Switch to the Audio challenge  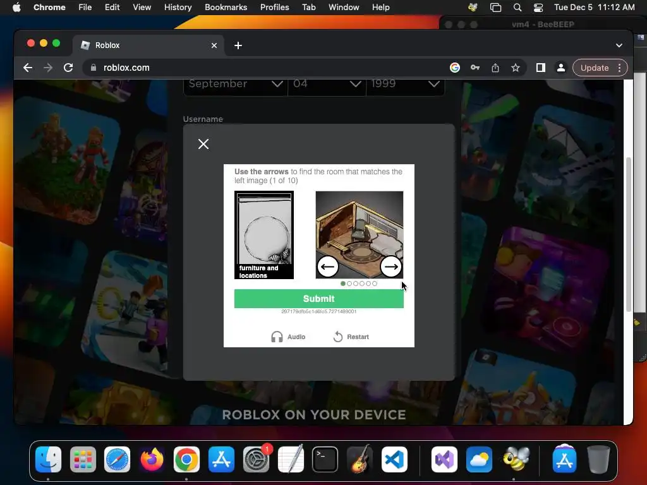(x=288, y=337)
